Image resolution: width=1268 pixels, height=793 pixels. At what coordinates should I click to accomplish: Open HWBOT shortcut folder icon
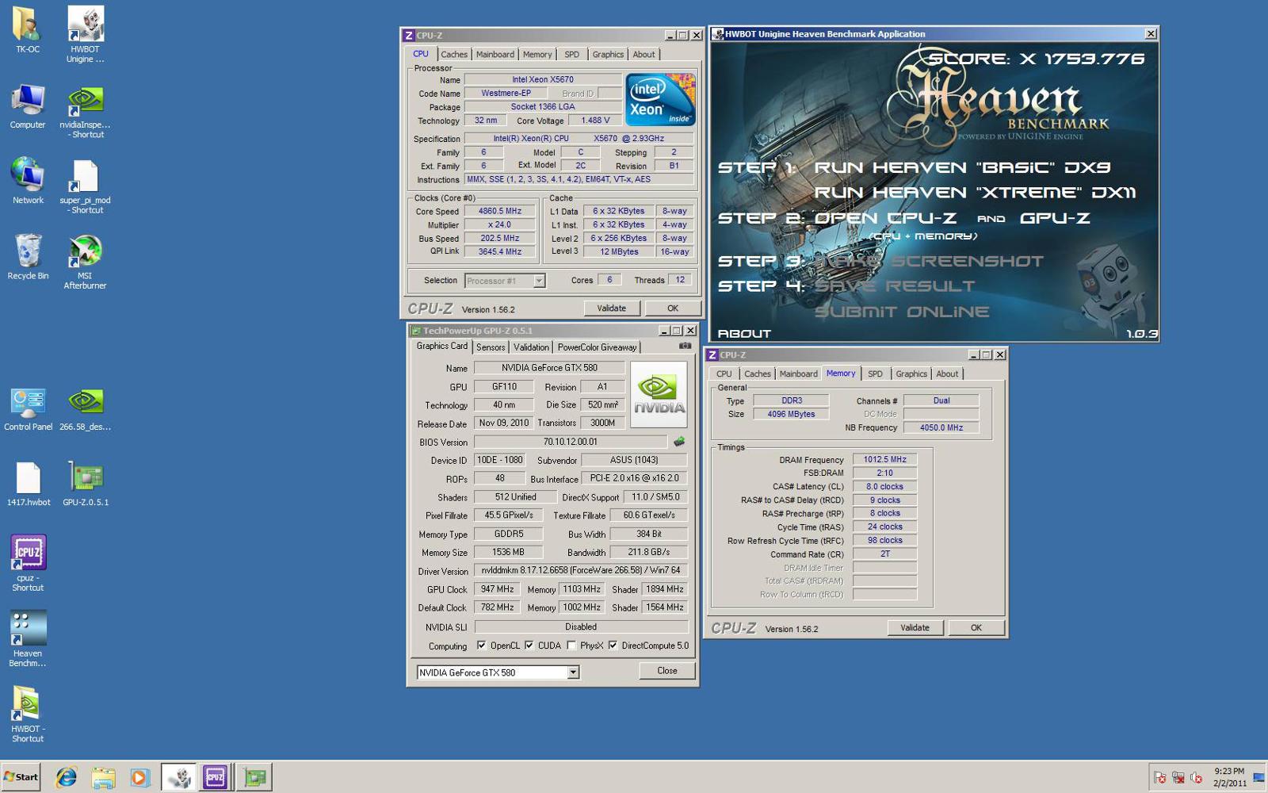tap(28, 714)
